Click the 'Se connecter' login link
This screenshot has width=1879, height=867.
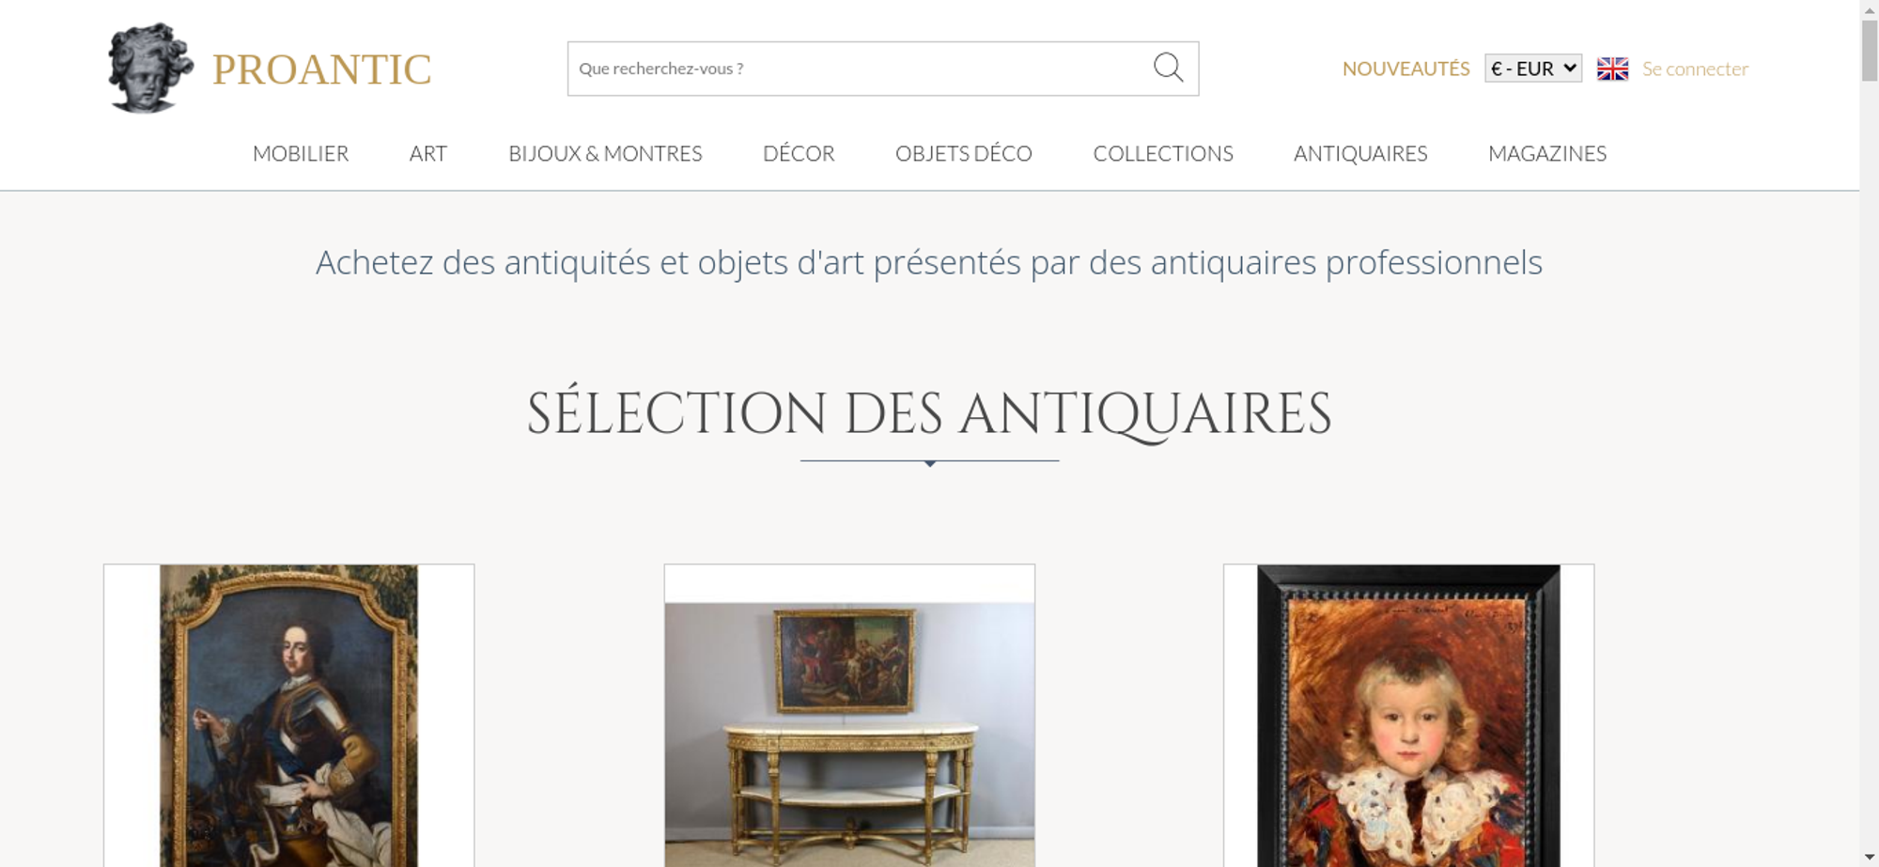1695,69
